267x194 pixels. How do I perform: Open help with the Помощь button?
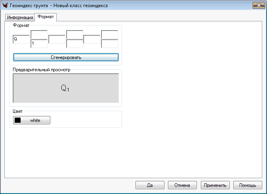248,185
